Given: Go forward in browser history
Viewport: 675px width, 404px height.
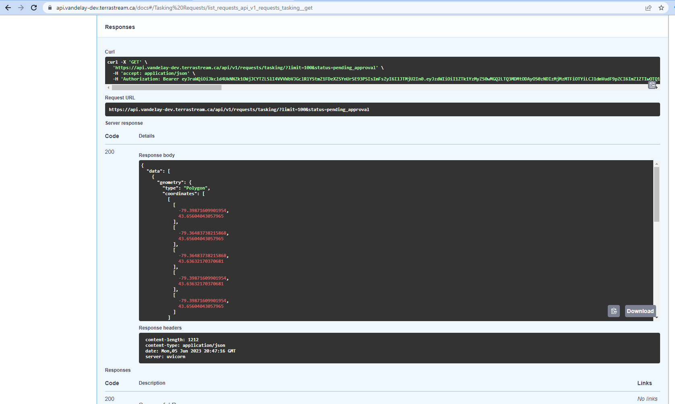Looking at the screenshot, I should point(21,8).
